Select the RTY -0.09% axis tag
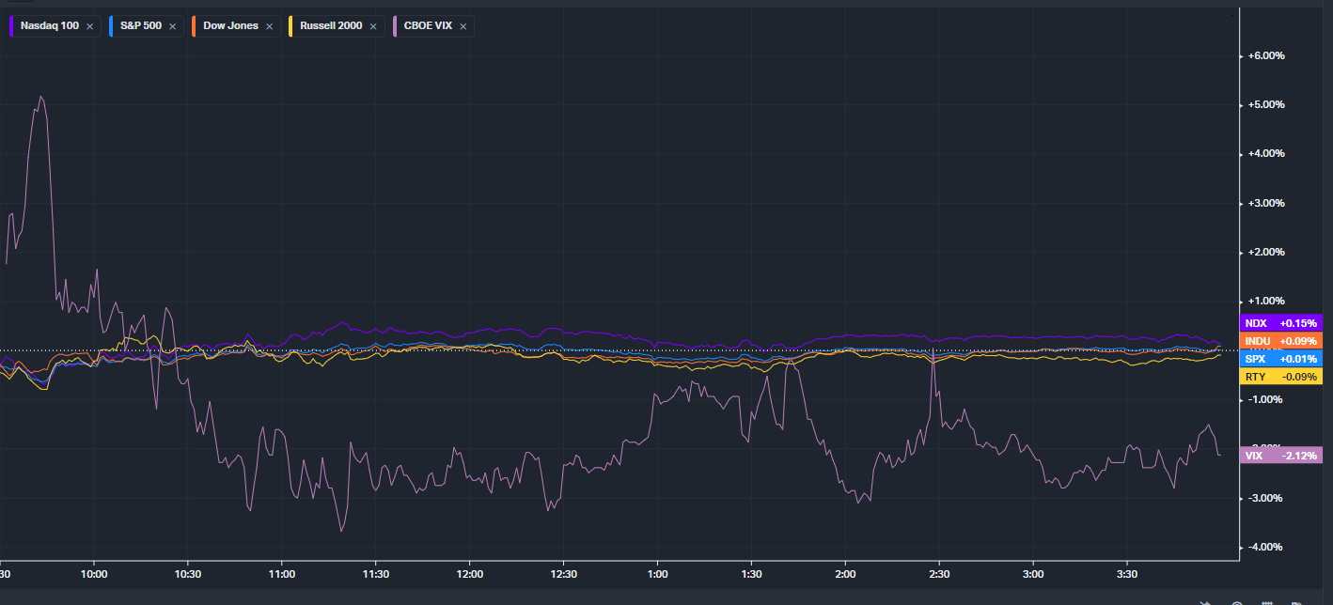The image size is (1333, 605). point(1281,377)
